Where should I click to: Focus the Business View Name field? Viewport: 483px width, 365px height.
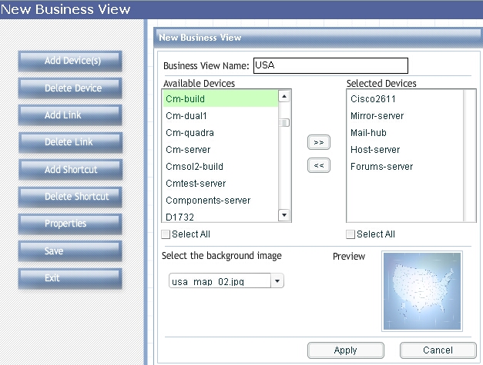330,65
